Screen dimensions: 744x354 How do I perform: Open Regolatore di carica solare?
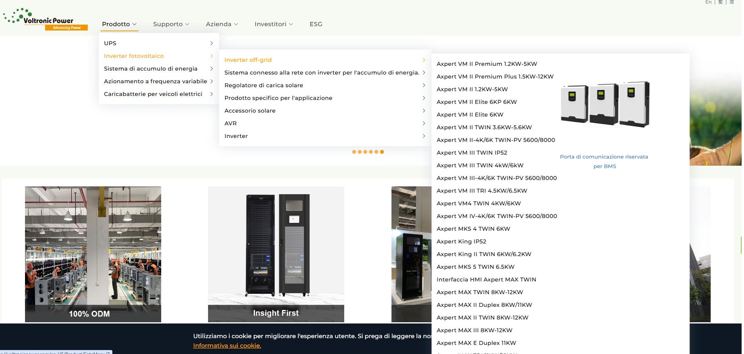click(264, 85)
